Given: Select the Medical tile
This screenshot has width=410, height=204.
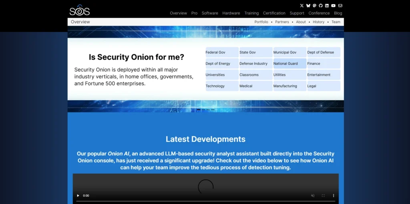Looking at the screenshot, I should (x=256, y=86).
